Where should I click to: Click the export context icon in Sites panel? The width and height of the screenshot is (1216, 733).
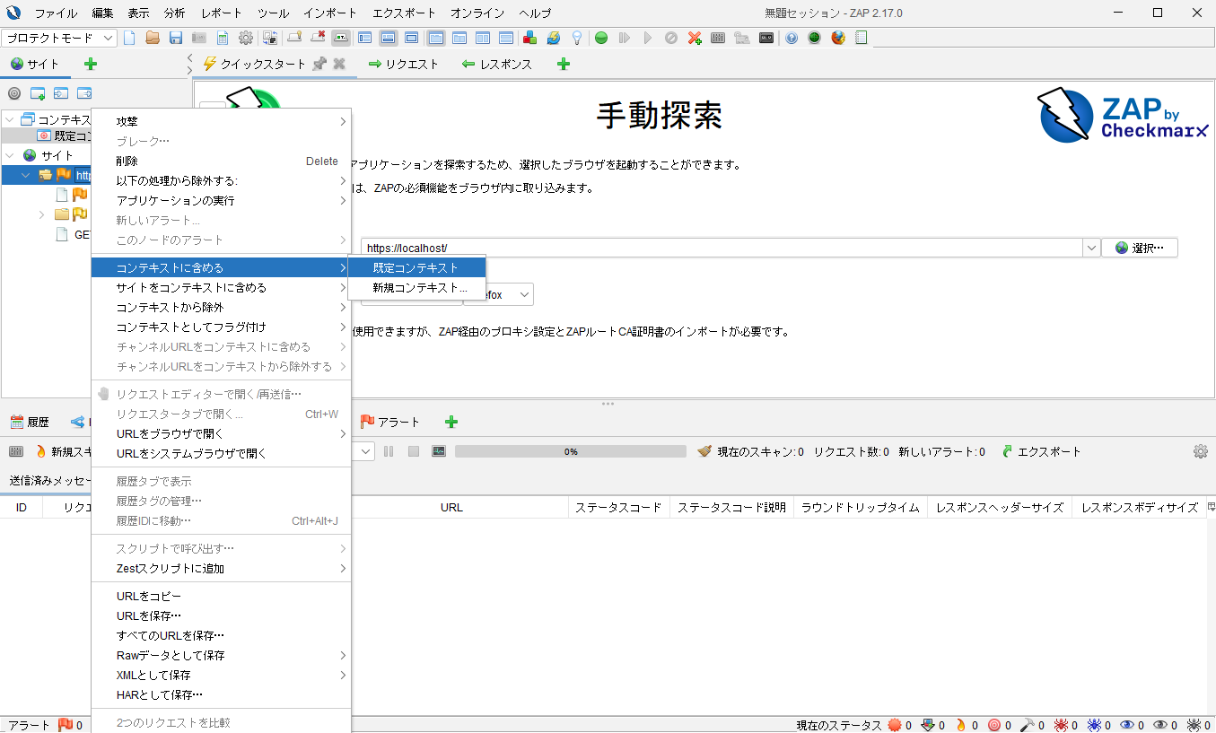coord(84,93)
